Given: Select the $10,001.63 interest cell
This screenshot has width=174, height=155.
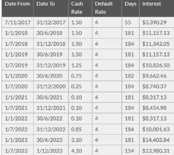Looking at the screenshot, I should click(x=157, y=129).
